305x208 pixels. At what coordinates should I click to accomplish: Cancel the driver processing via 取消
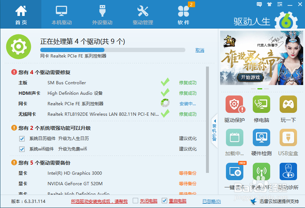(200, 50)
